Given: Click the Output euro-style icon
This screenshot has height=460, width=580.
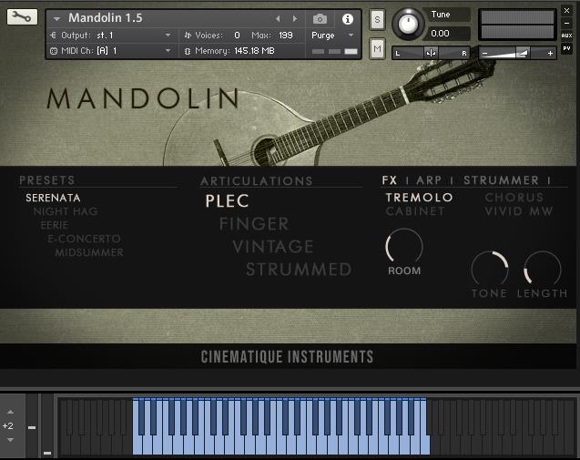Looking at the screenshot, I should [x=53, y=36].
